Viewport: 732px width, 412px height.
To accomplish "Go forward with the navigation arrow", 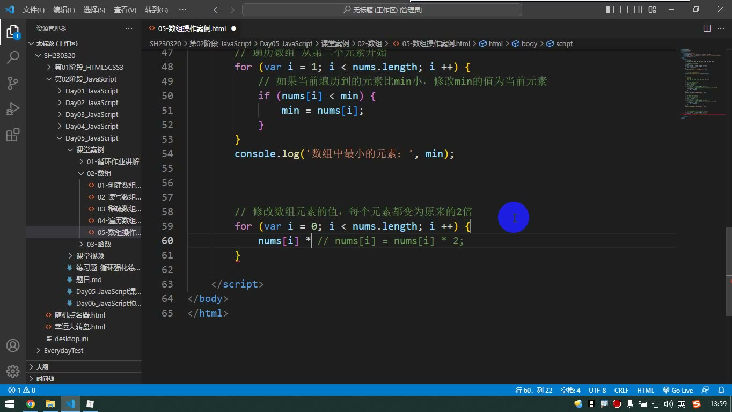I will point(231,10).
